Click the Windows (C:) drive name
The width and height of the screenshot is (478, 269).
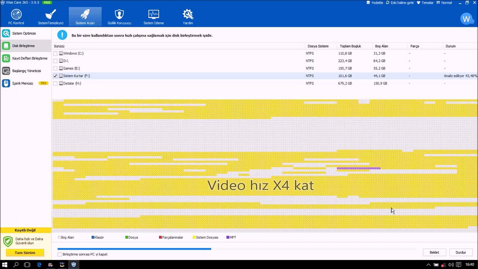click(x=73, y=53)
